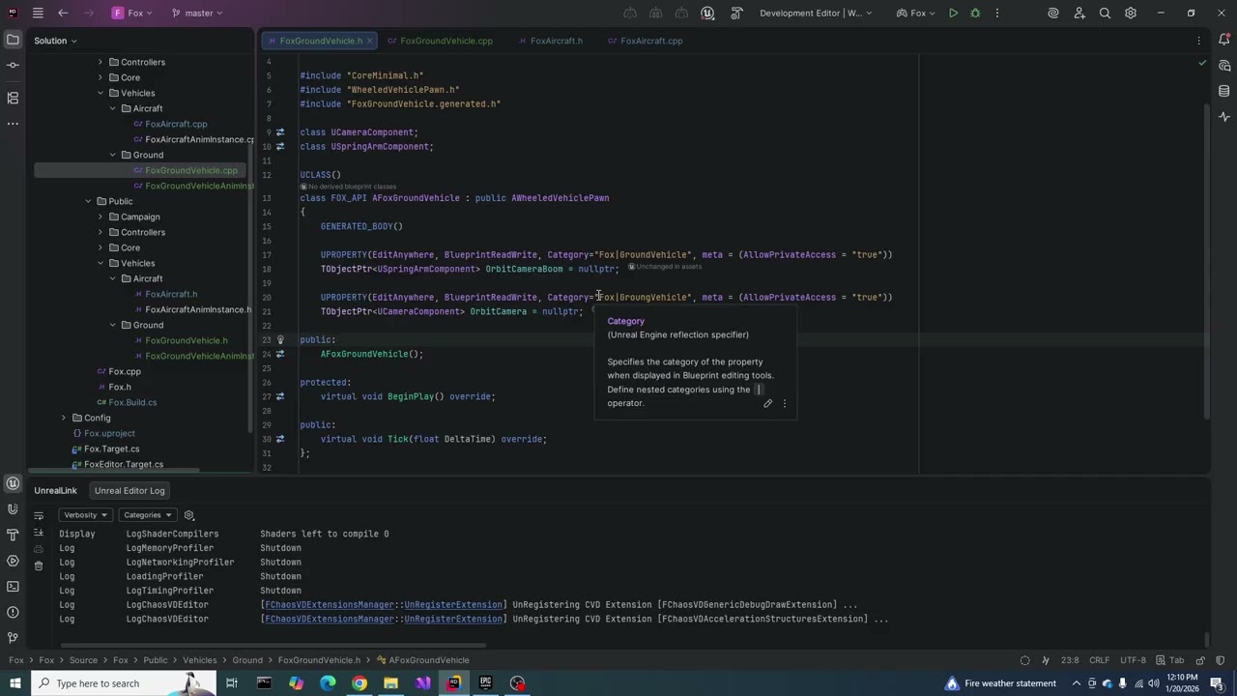Click the UnRegisterExtension link in log

point(453,605)
